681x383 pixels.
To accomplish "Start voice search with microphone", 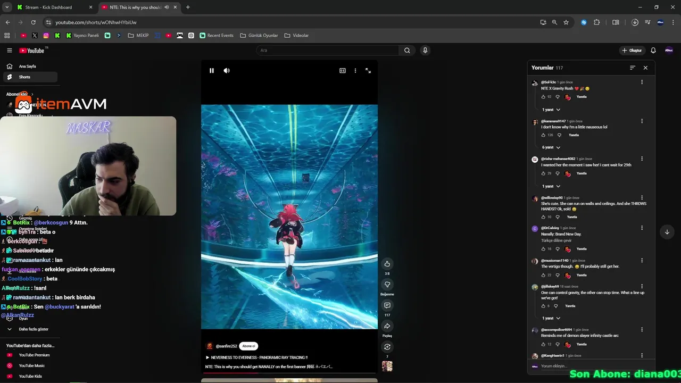I will click(425, 51).
